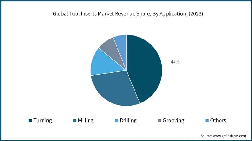The width and height of the screenshot is (252, 141).
Task: Select the Grooving legend label
Action: (174, 121)
